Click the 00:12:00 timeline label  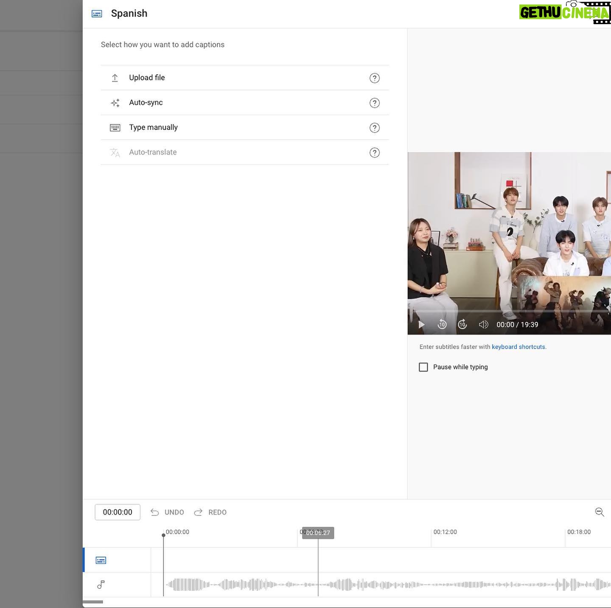pos(445,532)
